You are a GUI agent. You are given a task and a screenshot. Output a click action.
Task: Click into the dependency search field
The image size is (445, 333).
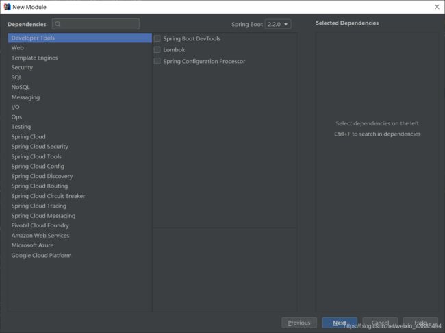(96, 24)
